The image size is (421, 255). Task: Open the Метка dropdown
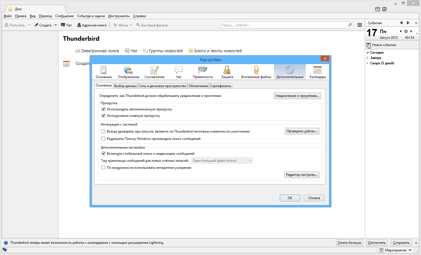point(123,25)
